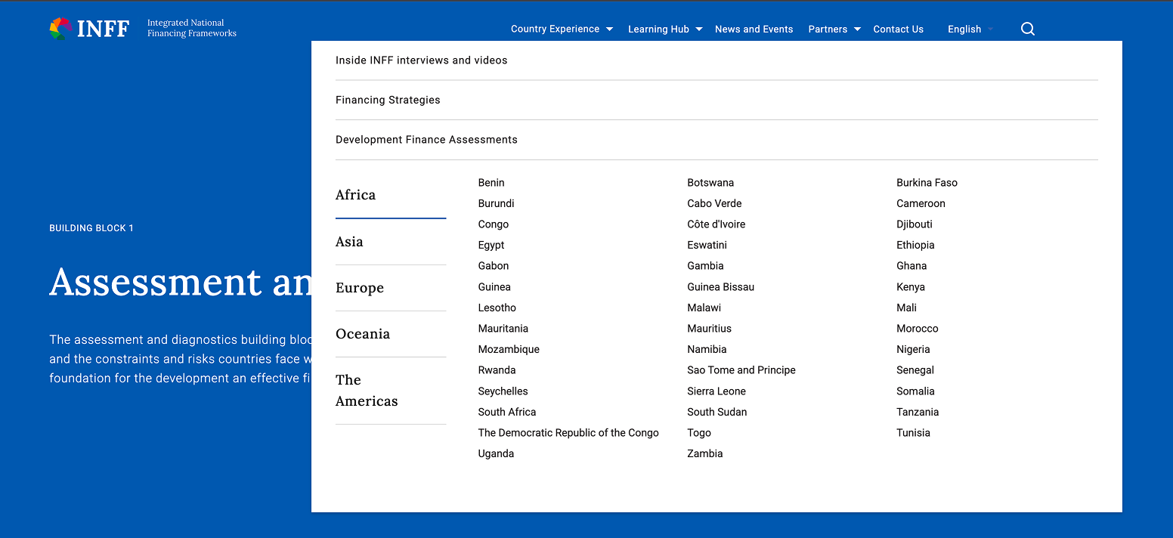Open Lesotho country link

click(x=497, y=308)
